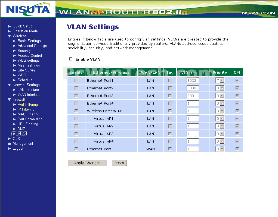Click the arrow icon beside Logout
This screenshot has height=217, width=278.
pyautogui.click(x=10, y=149)
